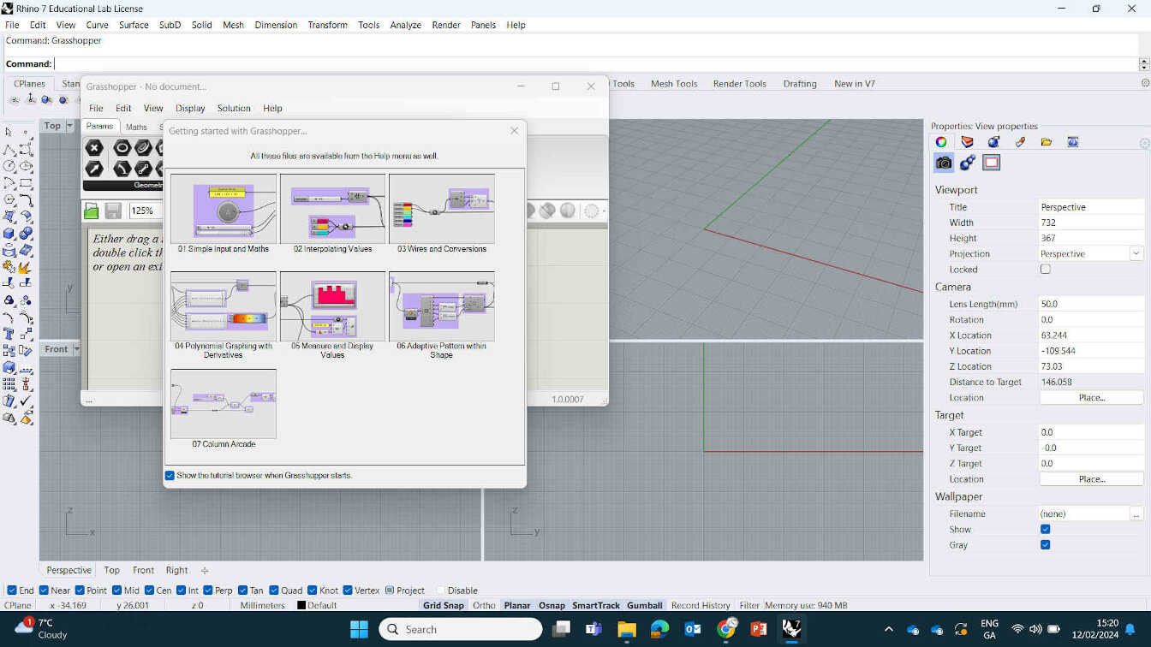
Task: Toggle the Near osnap checkbox
Action: click(45, 591)
